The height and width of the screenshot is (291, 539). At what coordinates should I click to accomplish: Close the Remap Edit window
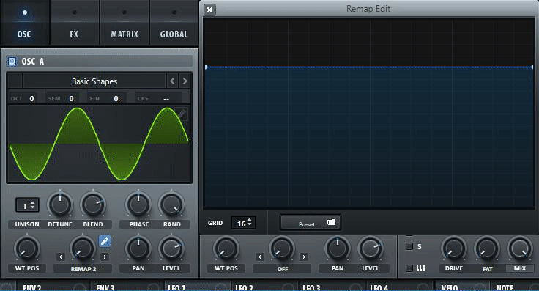[209, 10]
